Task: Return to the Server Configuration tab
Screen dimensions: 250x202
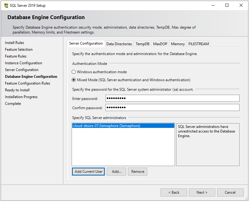Action: tap(86, 43)
